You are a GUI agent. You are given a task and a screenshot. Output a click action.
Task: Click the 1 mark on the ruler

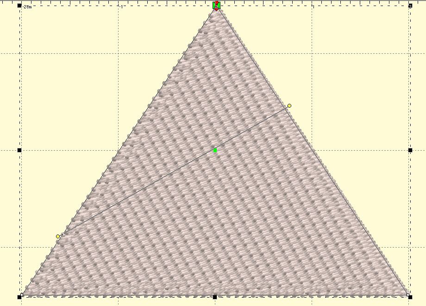(313, 7)
